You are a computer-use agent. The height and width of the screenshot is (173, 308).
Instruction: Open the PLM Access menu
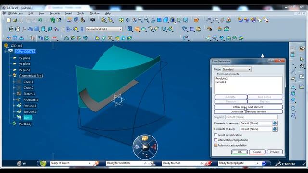pyautogui.click(x=15, y=13)
